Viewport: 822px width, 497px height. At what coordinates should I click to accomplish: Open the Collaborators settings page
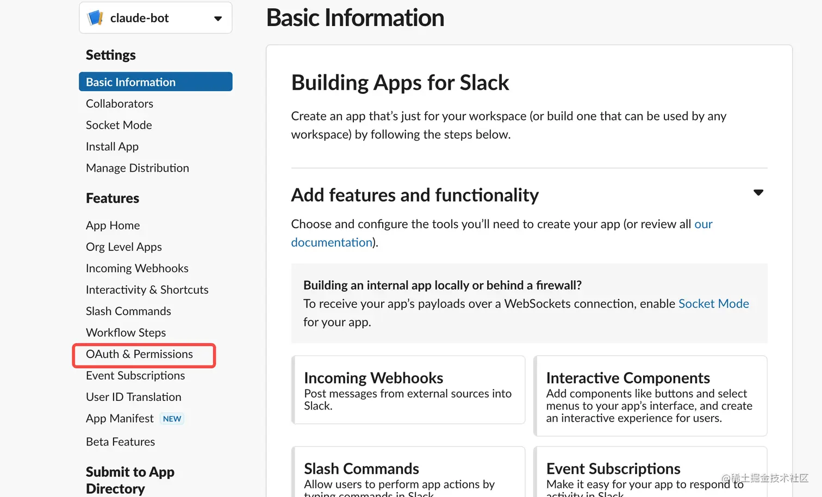point(120,104)
